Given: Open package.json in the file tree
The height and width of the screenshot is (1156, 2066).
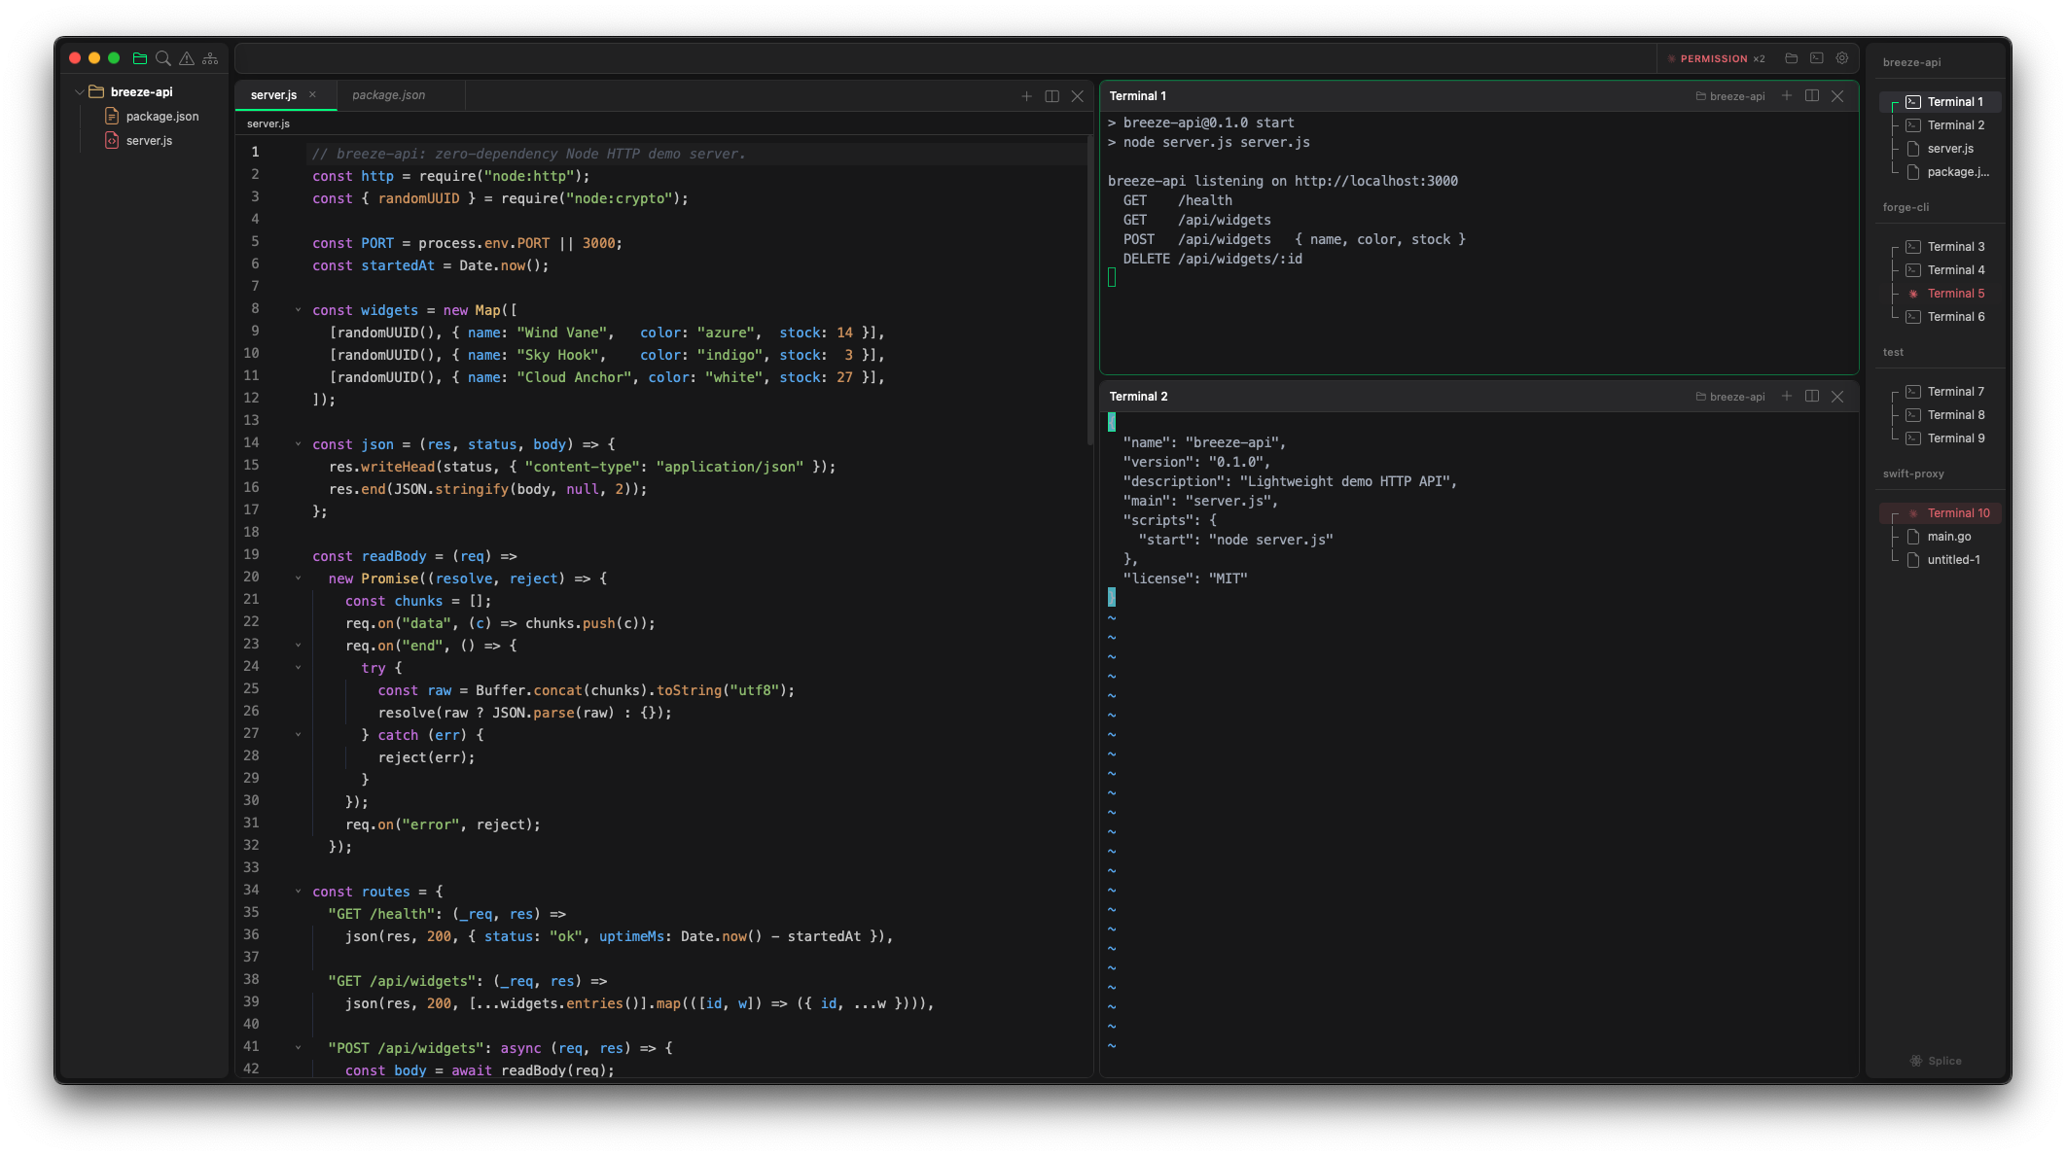Looking at the screenshot, I should pos(152,117).
